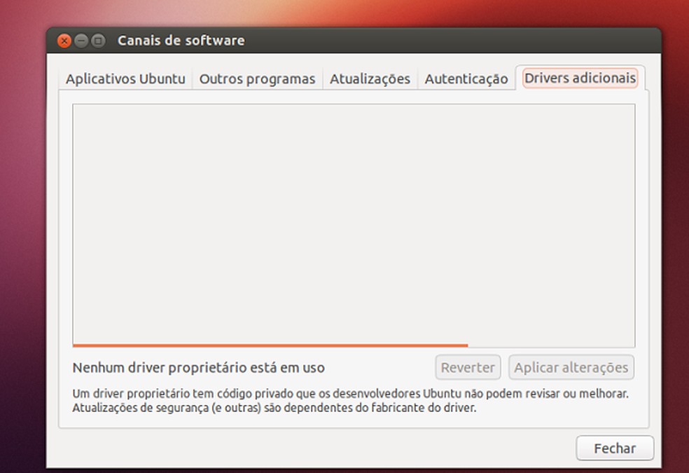Viewport: 689px width, 473px height.
Task: Open the Outros programas tab
Action: [257, 78]
